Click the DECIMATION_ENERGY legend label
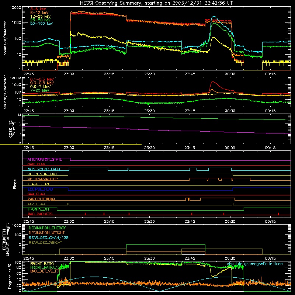 click(x=47, y=228)
